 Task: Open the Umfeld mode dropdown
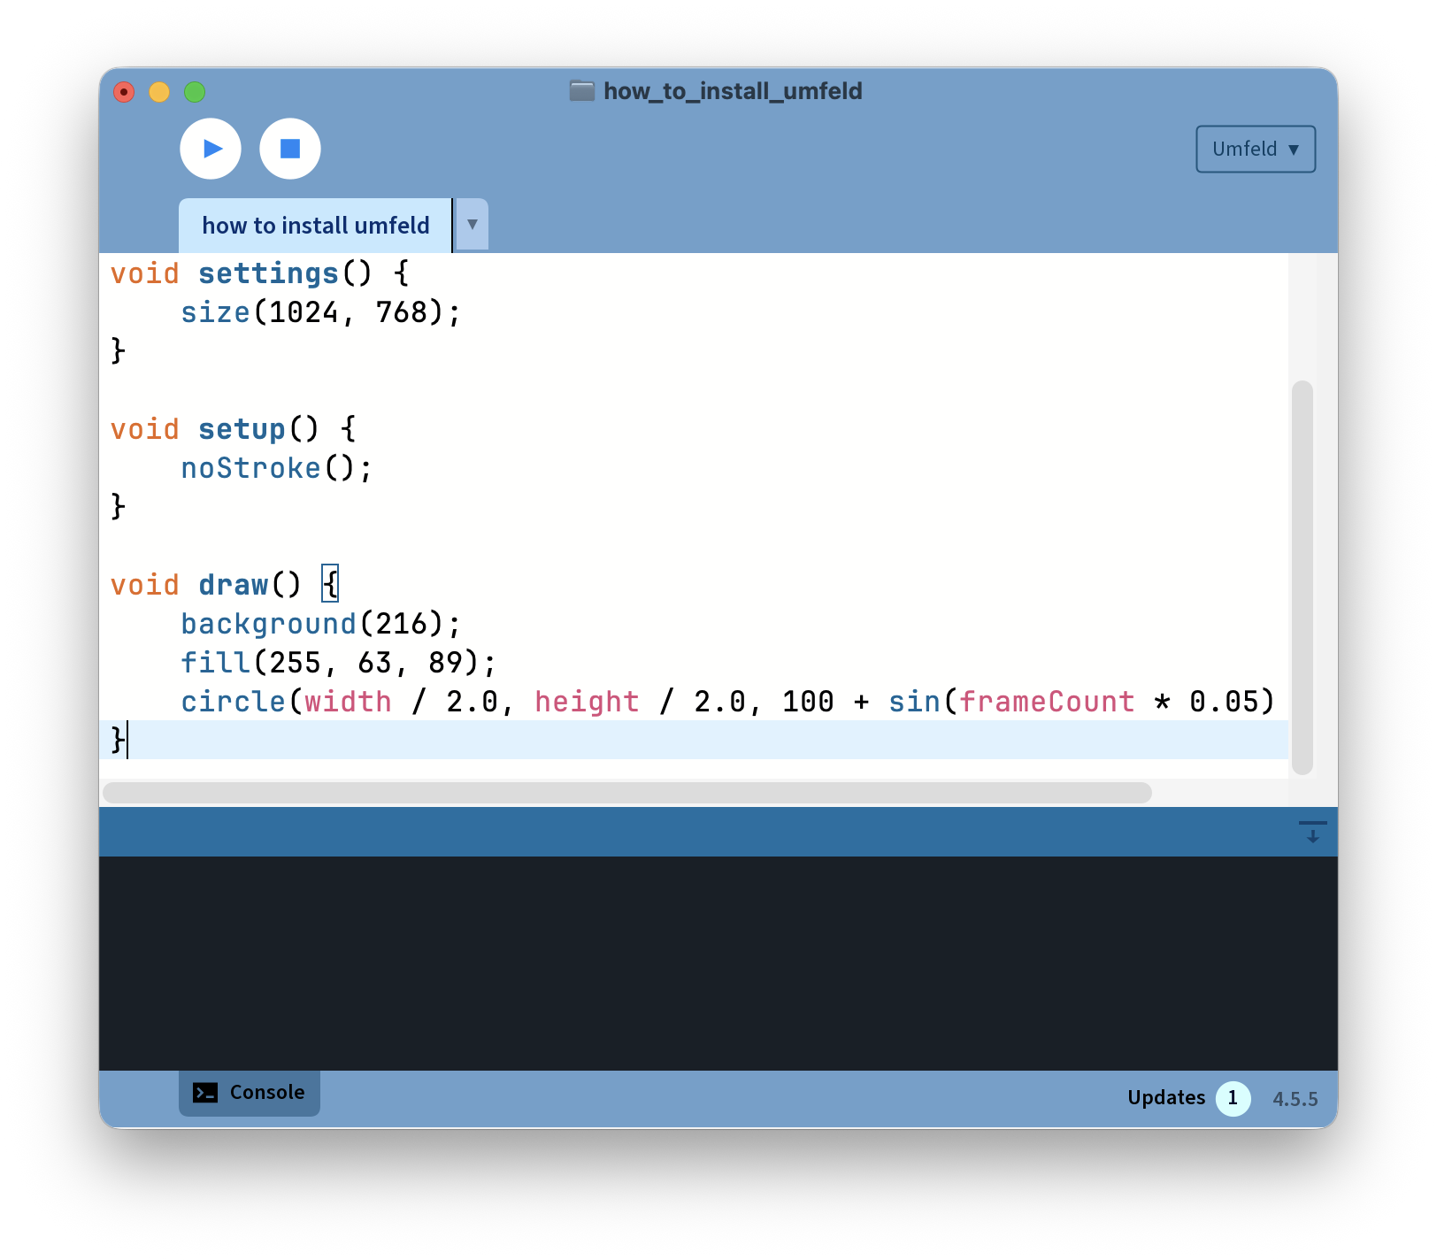tap(1256, 149)
